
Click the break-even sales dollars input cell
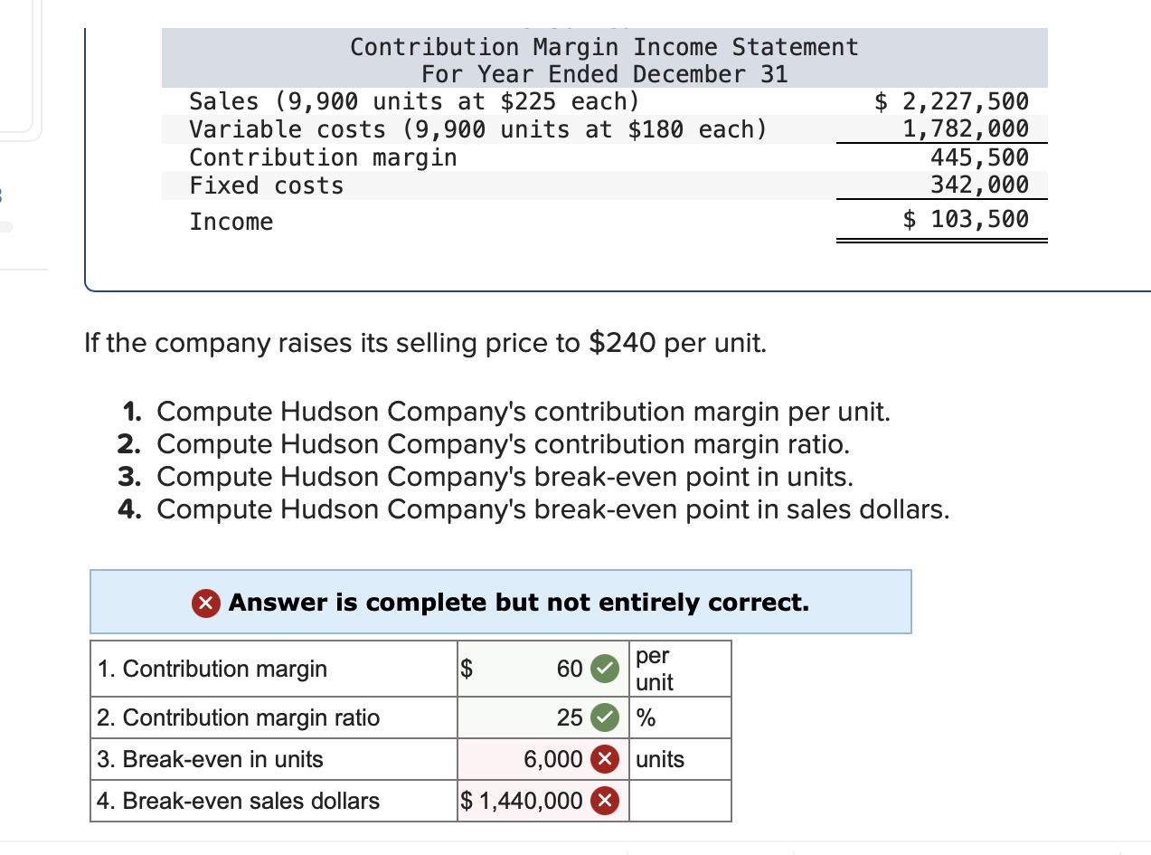(x=533, y=801)
